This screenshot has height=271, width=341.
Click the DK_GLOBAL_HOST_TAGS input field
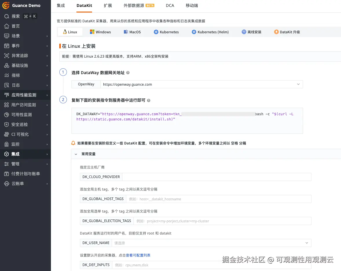point(219,199)
